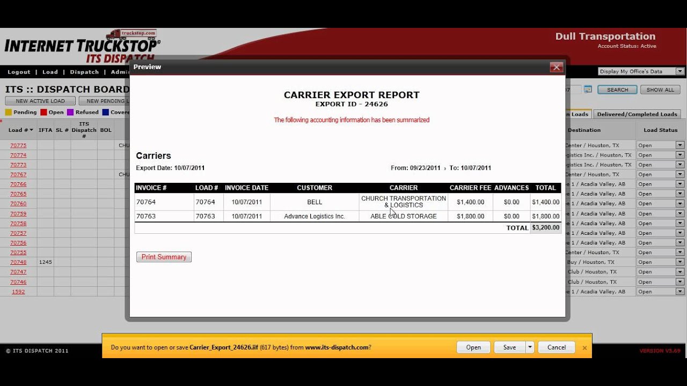The image size is (687, 386).
Task: Cancel the file download prompt
Action: (557, 347)
